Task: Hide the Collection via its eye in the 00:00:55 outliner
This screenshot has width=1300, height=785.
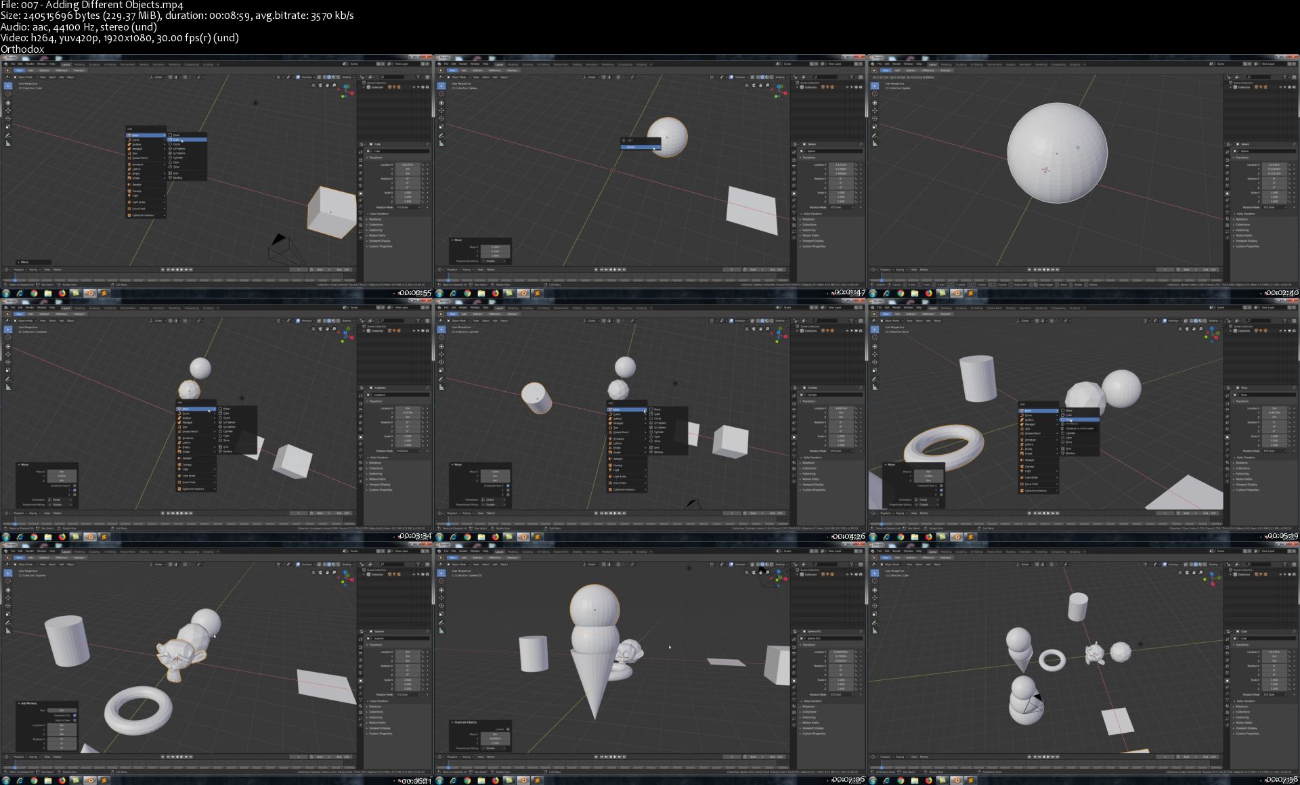Action: pos(414,87)
